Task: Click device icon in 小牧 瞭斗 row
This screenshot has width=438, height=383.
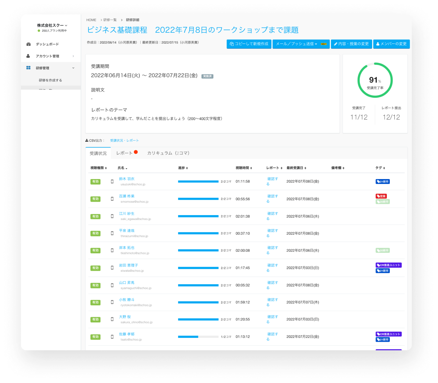Action: (x=112, y=302)
